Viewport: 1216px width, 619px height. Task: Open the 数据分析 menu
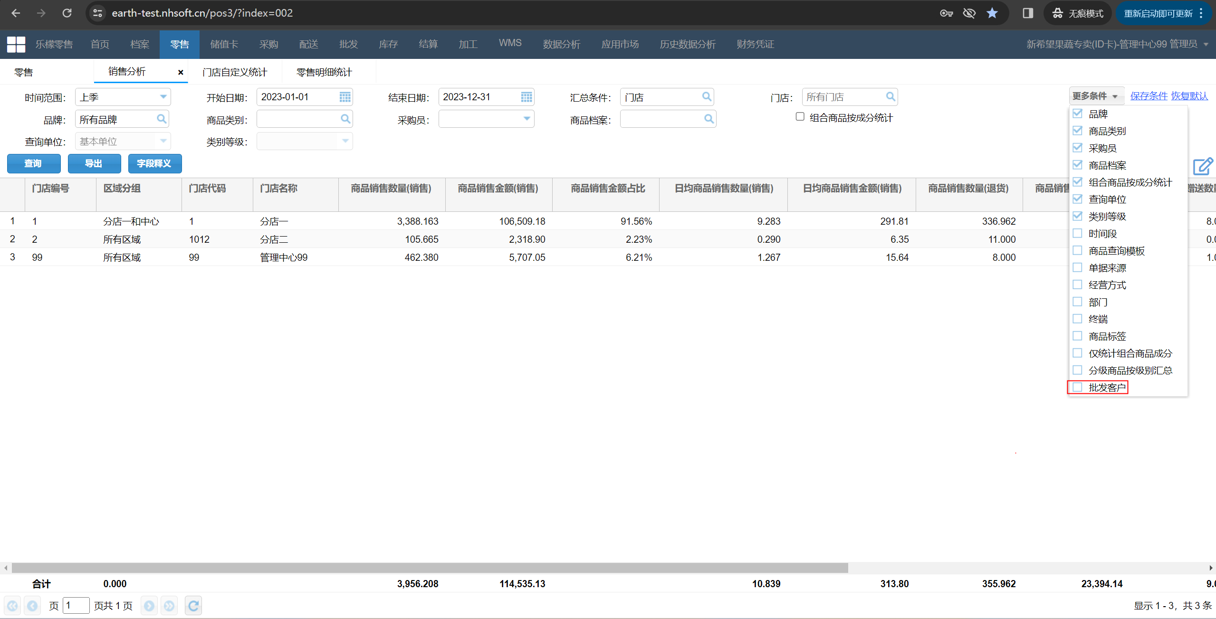(562, 44)
